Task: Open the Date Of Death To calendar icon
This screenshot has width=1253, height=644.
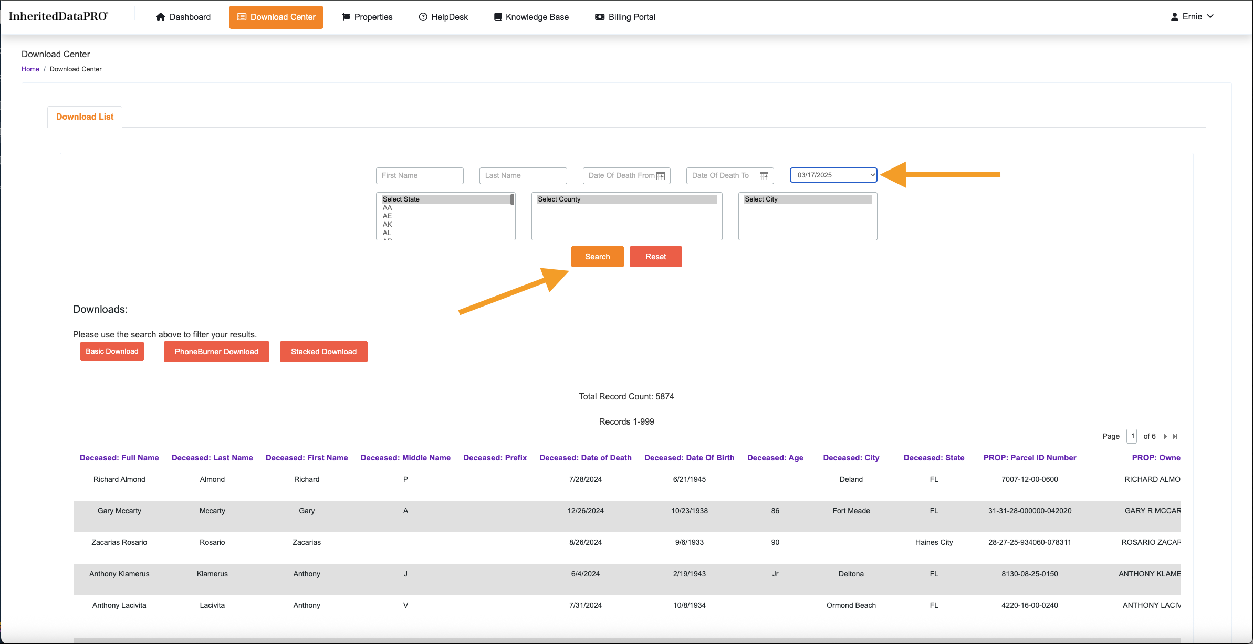Action: click(764, 176)
